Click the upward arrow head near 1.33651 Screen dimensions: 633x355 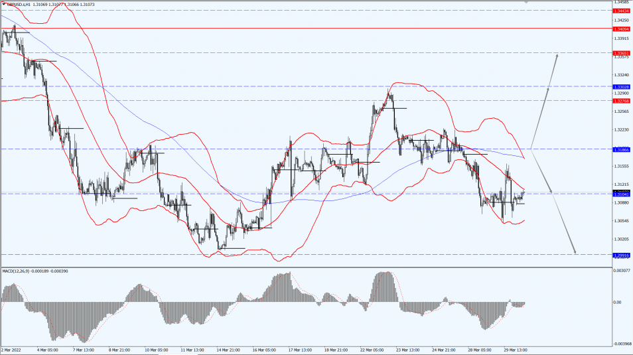[556, 56]
